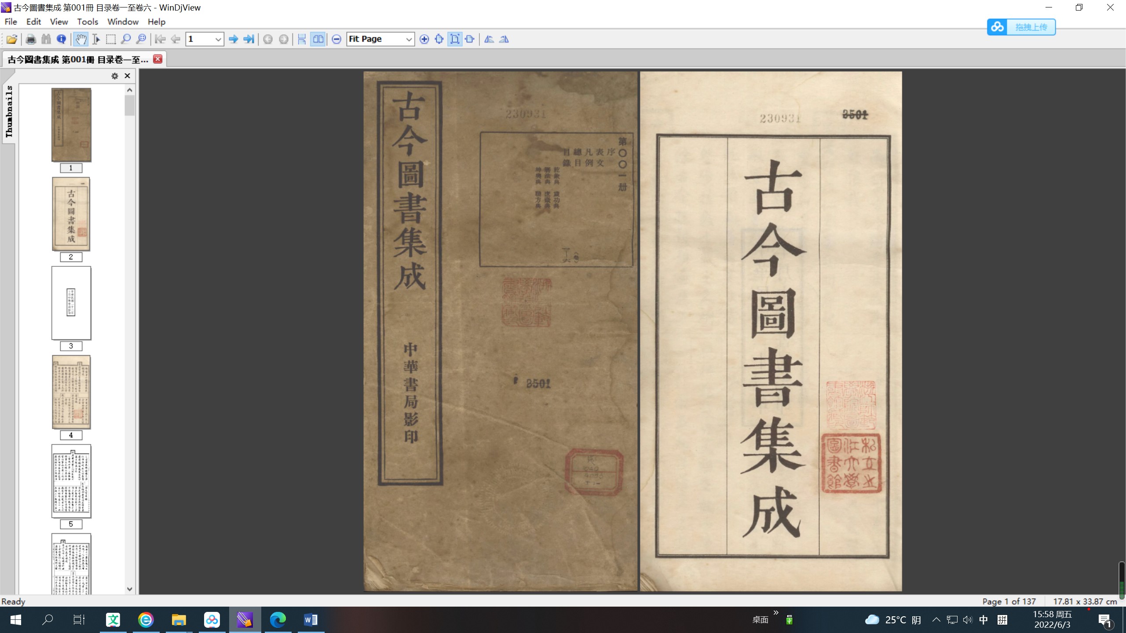Toggle continuous layout mode
The width and height of the screenshot is (1126, 633).
[302, 39]
